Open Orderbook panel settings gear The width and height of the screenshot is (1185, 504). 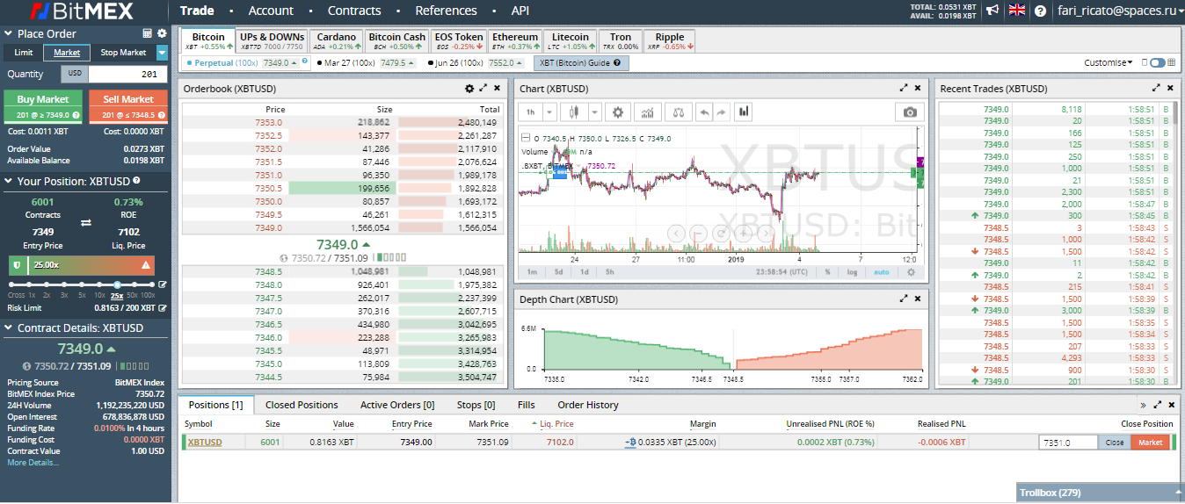pos(469,89)
